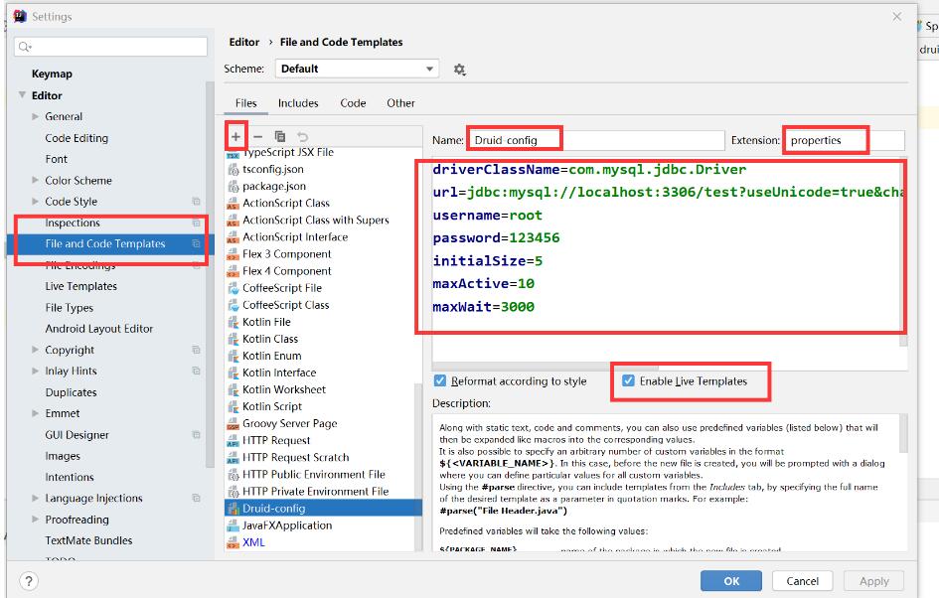The image size is (939, 598).
Task: Click the OK button
Action: point(731,581)
